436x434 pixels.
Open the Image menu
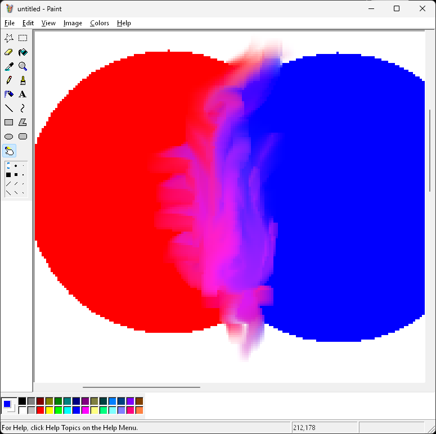73,23
